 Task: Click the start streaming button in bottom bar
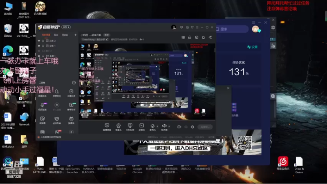[x=205, y=127]
